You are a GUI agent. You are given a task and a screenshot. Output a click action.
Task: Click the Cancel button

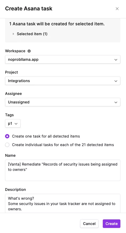coord(89,224)
